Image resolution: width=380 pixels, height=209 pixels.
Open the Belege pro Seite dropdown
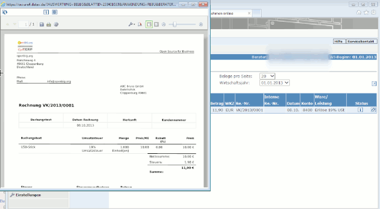point(267,76)
